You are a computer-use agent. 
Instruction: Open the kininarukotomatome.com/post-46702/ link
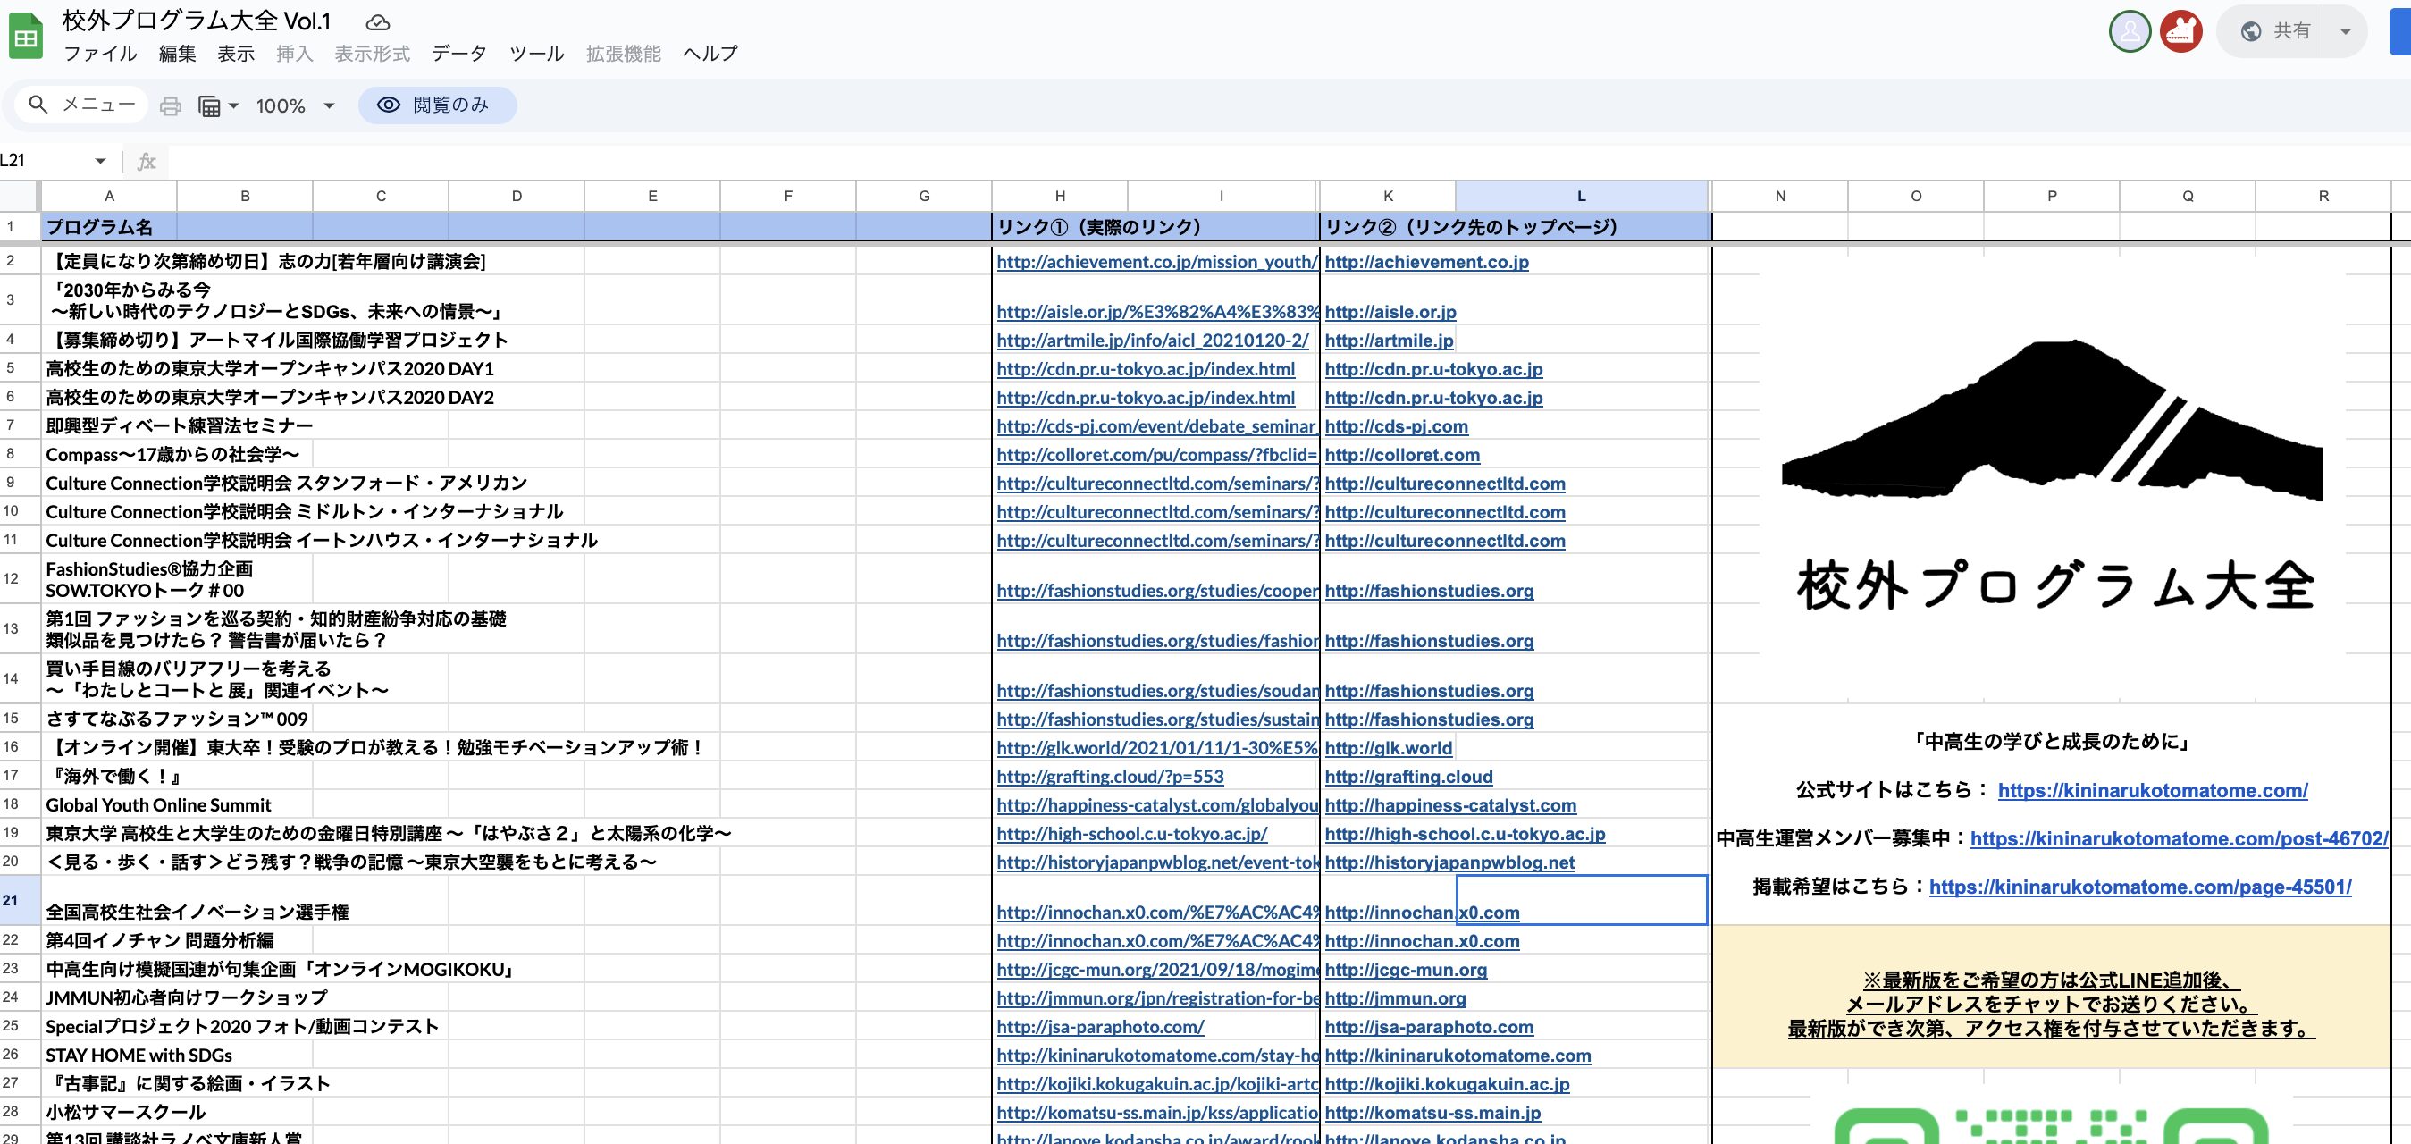pos(2179,839)
